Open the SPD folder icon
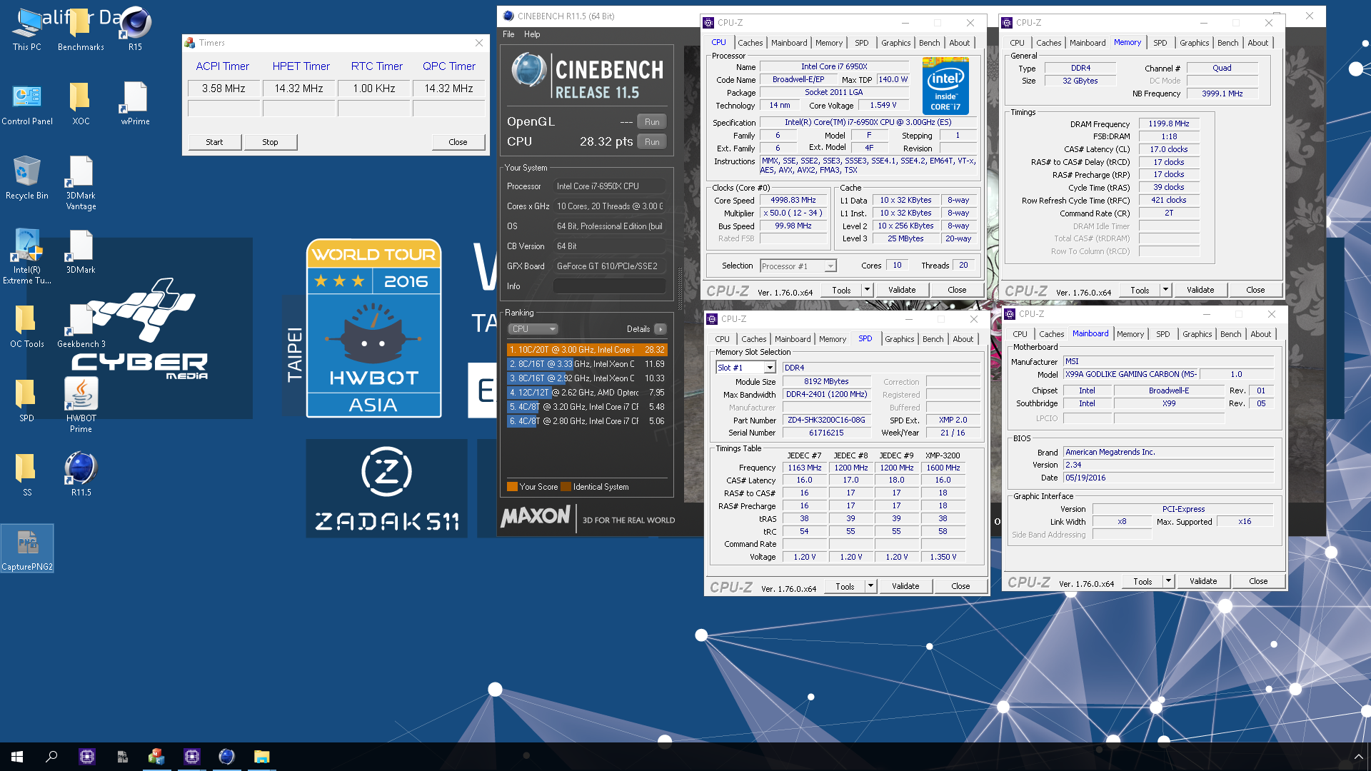The height and width of the screenshot is (771, 1371). (x=27, y=401)
